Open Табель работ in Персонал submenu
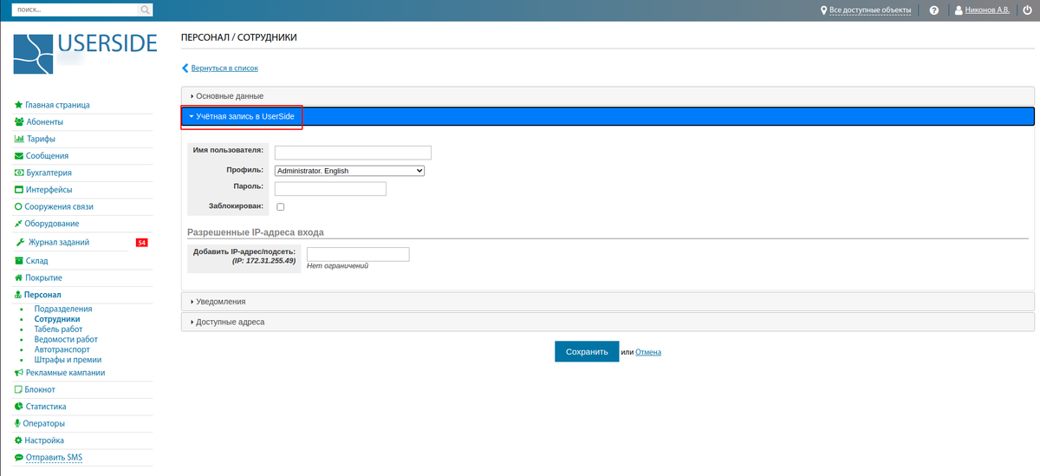 pyautogui.click(x=58, y=329)
